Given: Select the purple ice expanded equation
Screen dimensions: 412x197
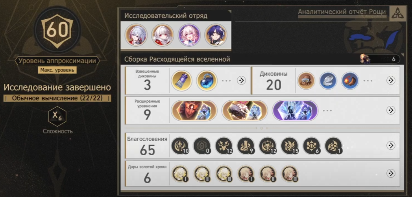Looking at the screenshot, I should pos(295,110).
